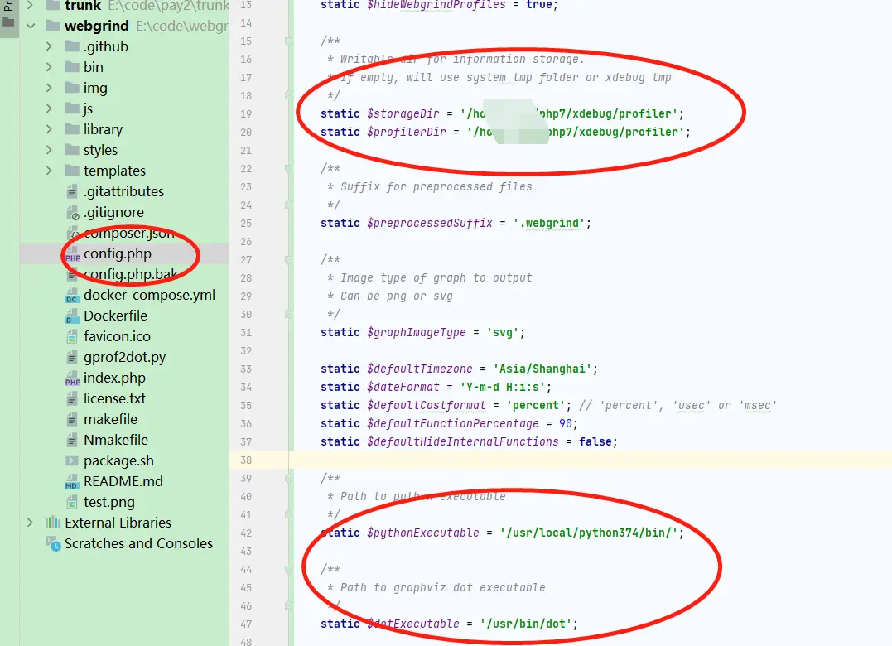Place cursor on $defaultHideInternalFunctions false value
This screenshot has width=892, height=646.
tap(595, 442)
